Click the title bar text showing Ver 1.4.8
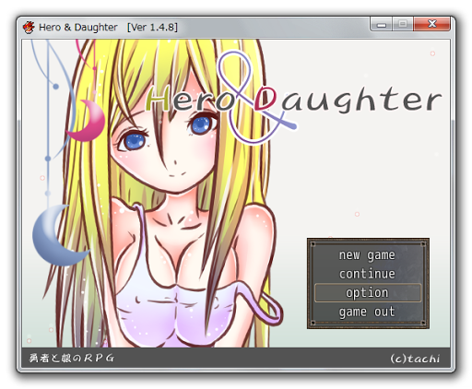 pos(152,27)
